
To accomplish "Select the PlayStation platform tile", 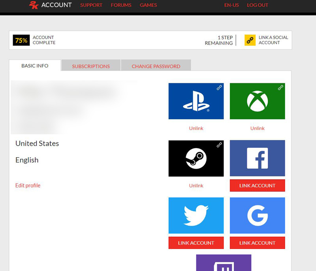I will point(196,101).
